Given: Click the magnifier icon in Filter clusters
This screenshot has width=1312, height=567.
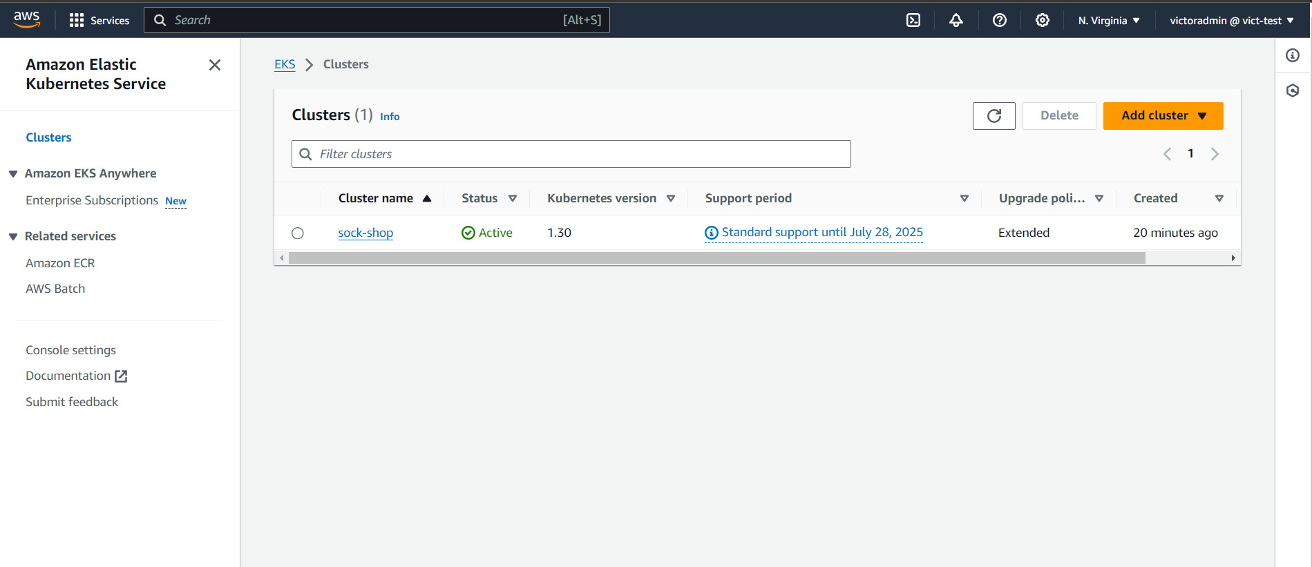Looking at the screenshot, I should click(305, 154).
